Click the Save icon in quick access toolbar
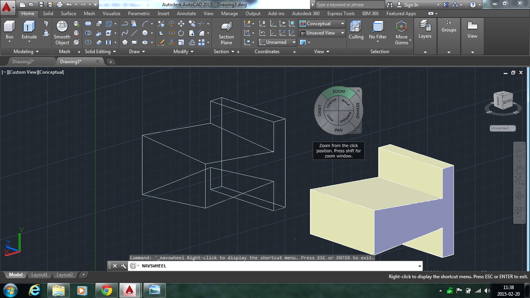 pos(41,5)
